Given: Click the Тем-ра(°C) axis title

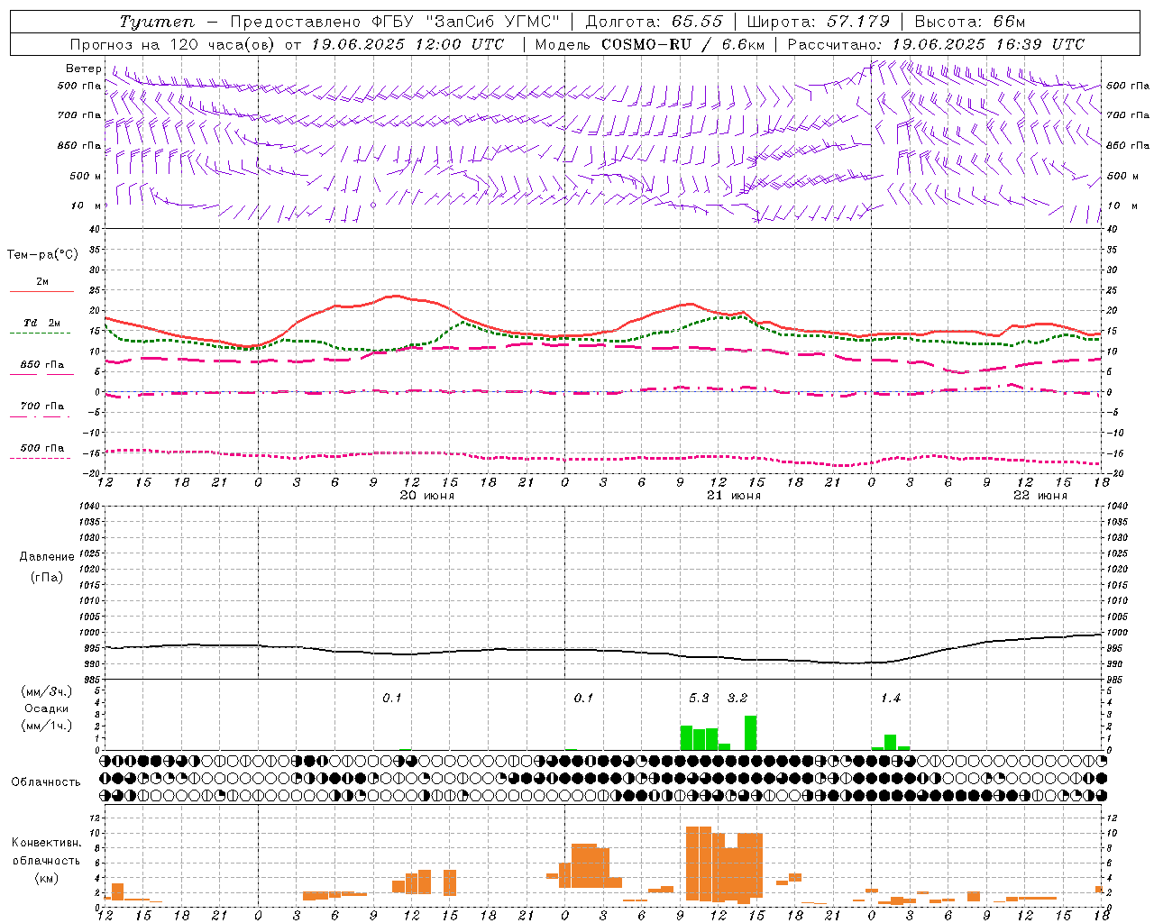Looking at the screenshot, I should click(x=42, y=254).
